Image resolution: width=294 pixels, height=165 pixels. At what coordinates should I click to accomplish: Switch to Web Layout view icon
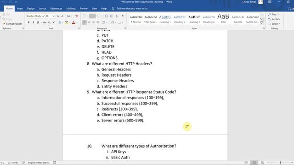pos(262,163)
